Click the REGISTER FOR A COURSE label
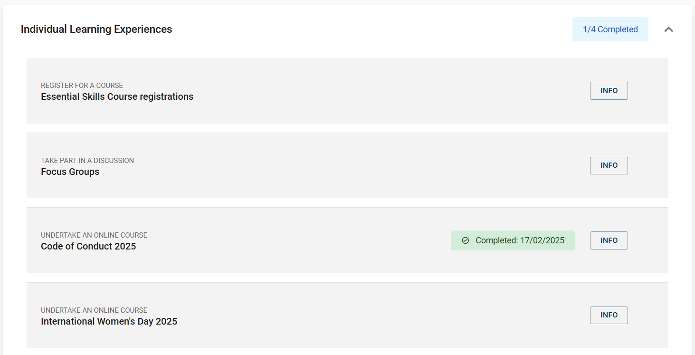 pos(82,85)
